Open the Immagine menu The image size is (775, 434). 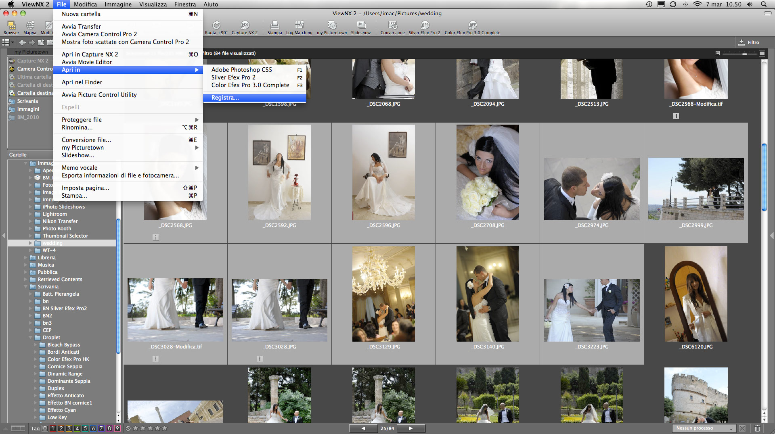118,4
